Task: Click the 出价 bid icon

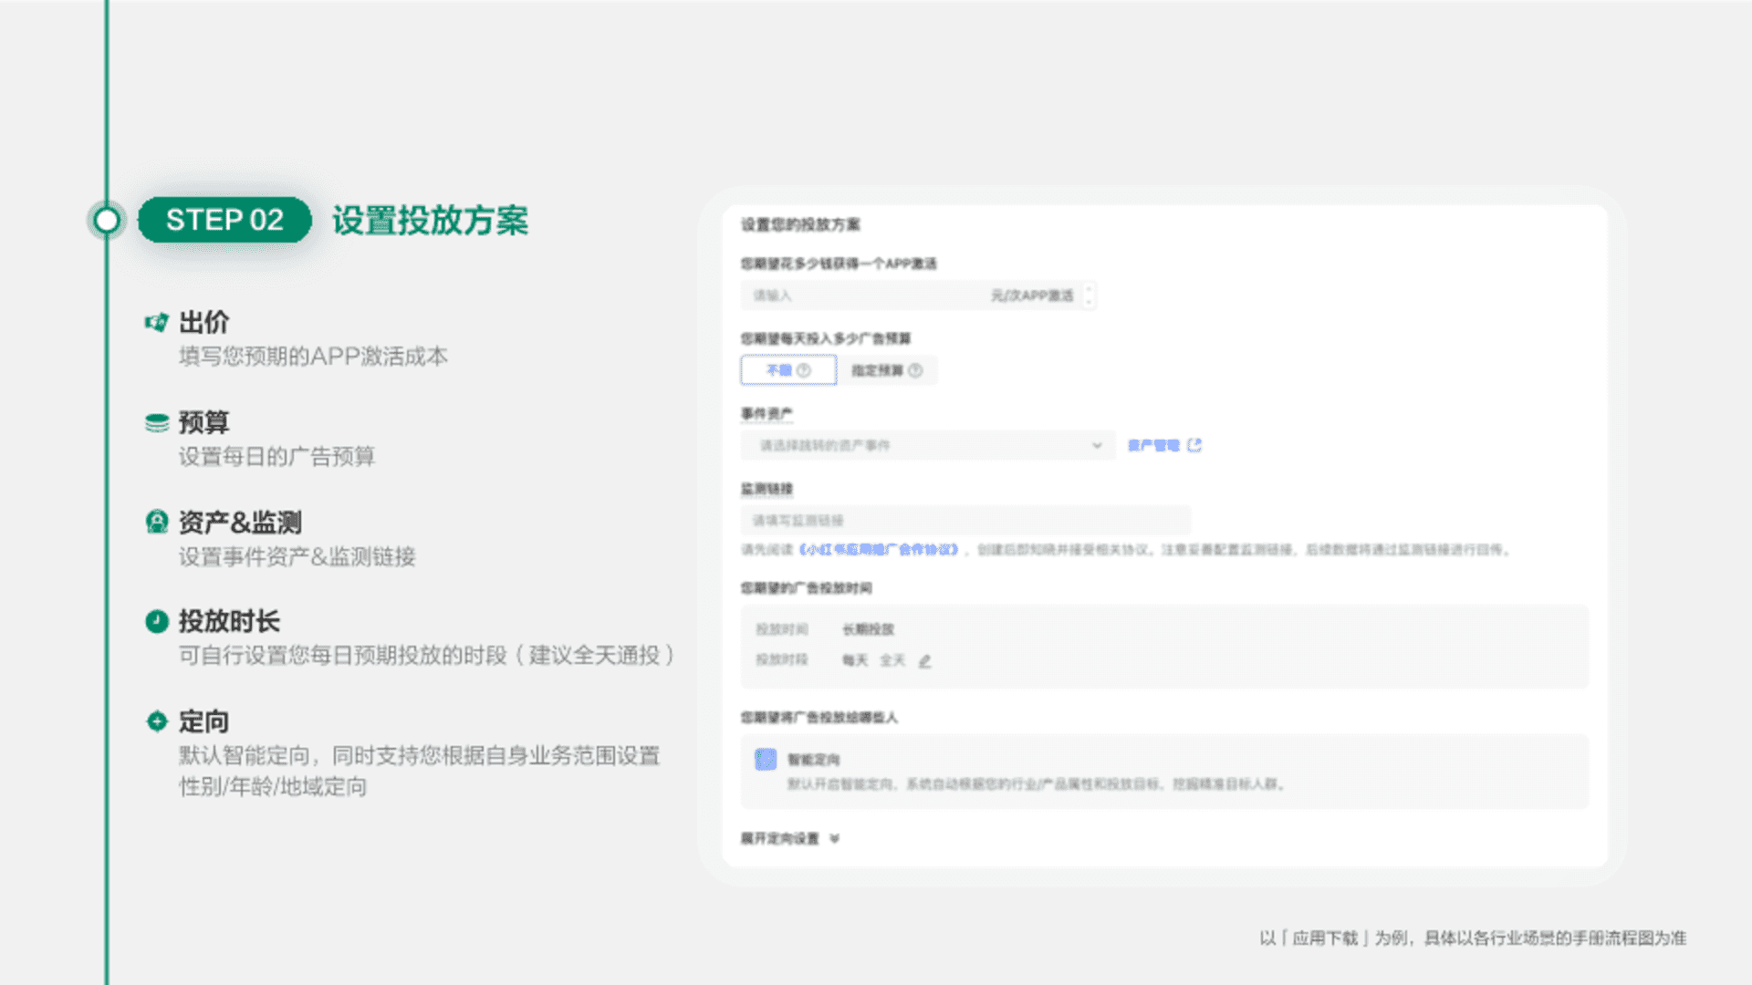Action: pos(156,322)
